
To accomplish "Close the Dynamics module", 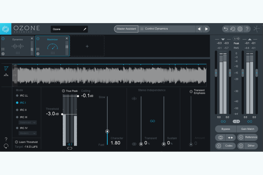I will coord(32,38).
